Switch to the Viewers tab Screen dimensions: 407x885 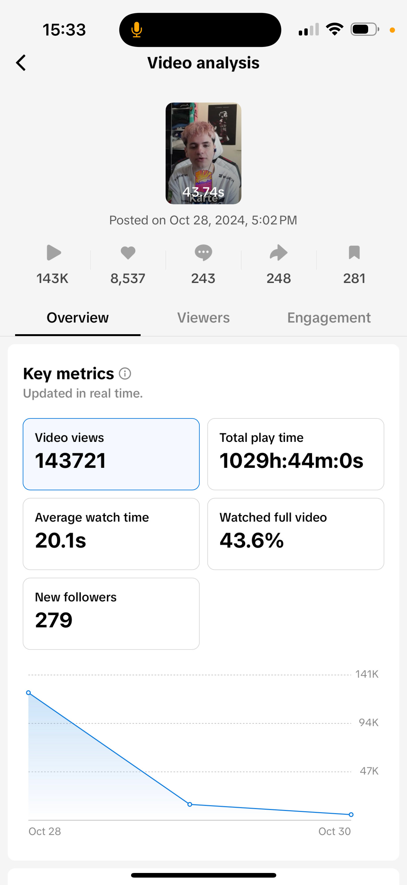click(x=203, y=318)
